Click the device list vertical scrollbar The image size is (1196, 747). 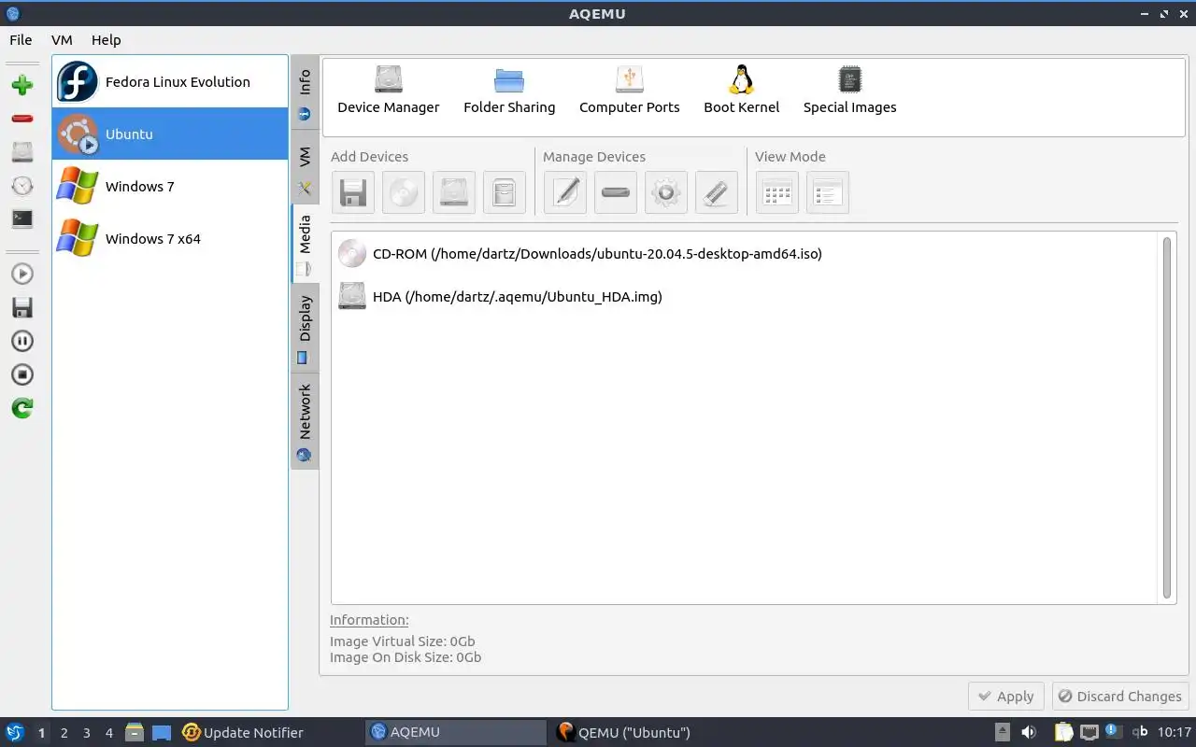point(1167,417)
